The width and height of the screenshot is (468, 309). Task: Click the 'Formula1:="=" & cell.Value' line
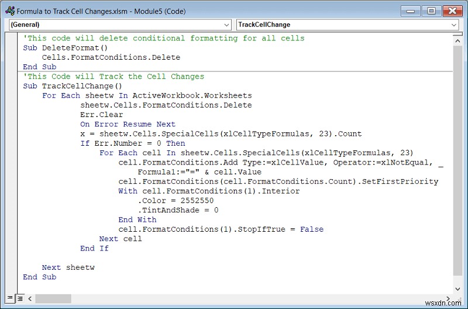[x=199, y=172]
